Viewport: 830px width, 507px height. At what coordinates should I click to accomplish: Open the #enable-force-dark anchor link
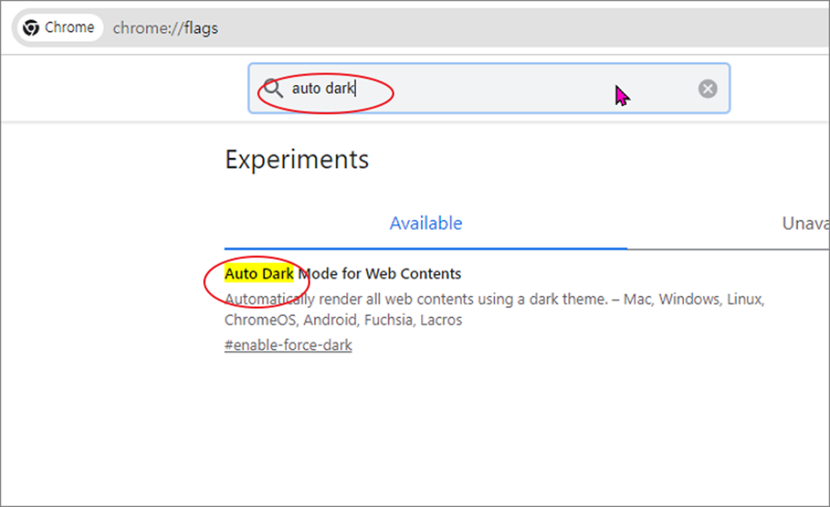pyautogui.click(x=288, y=346)
